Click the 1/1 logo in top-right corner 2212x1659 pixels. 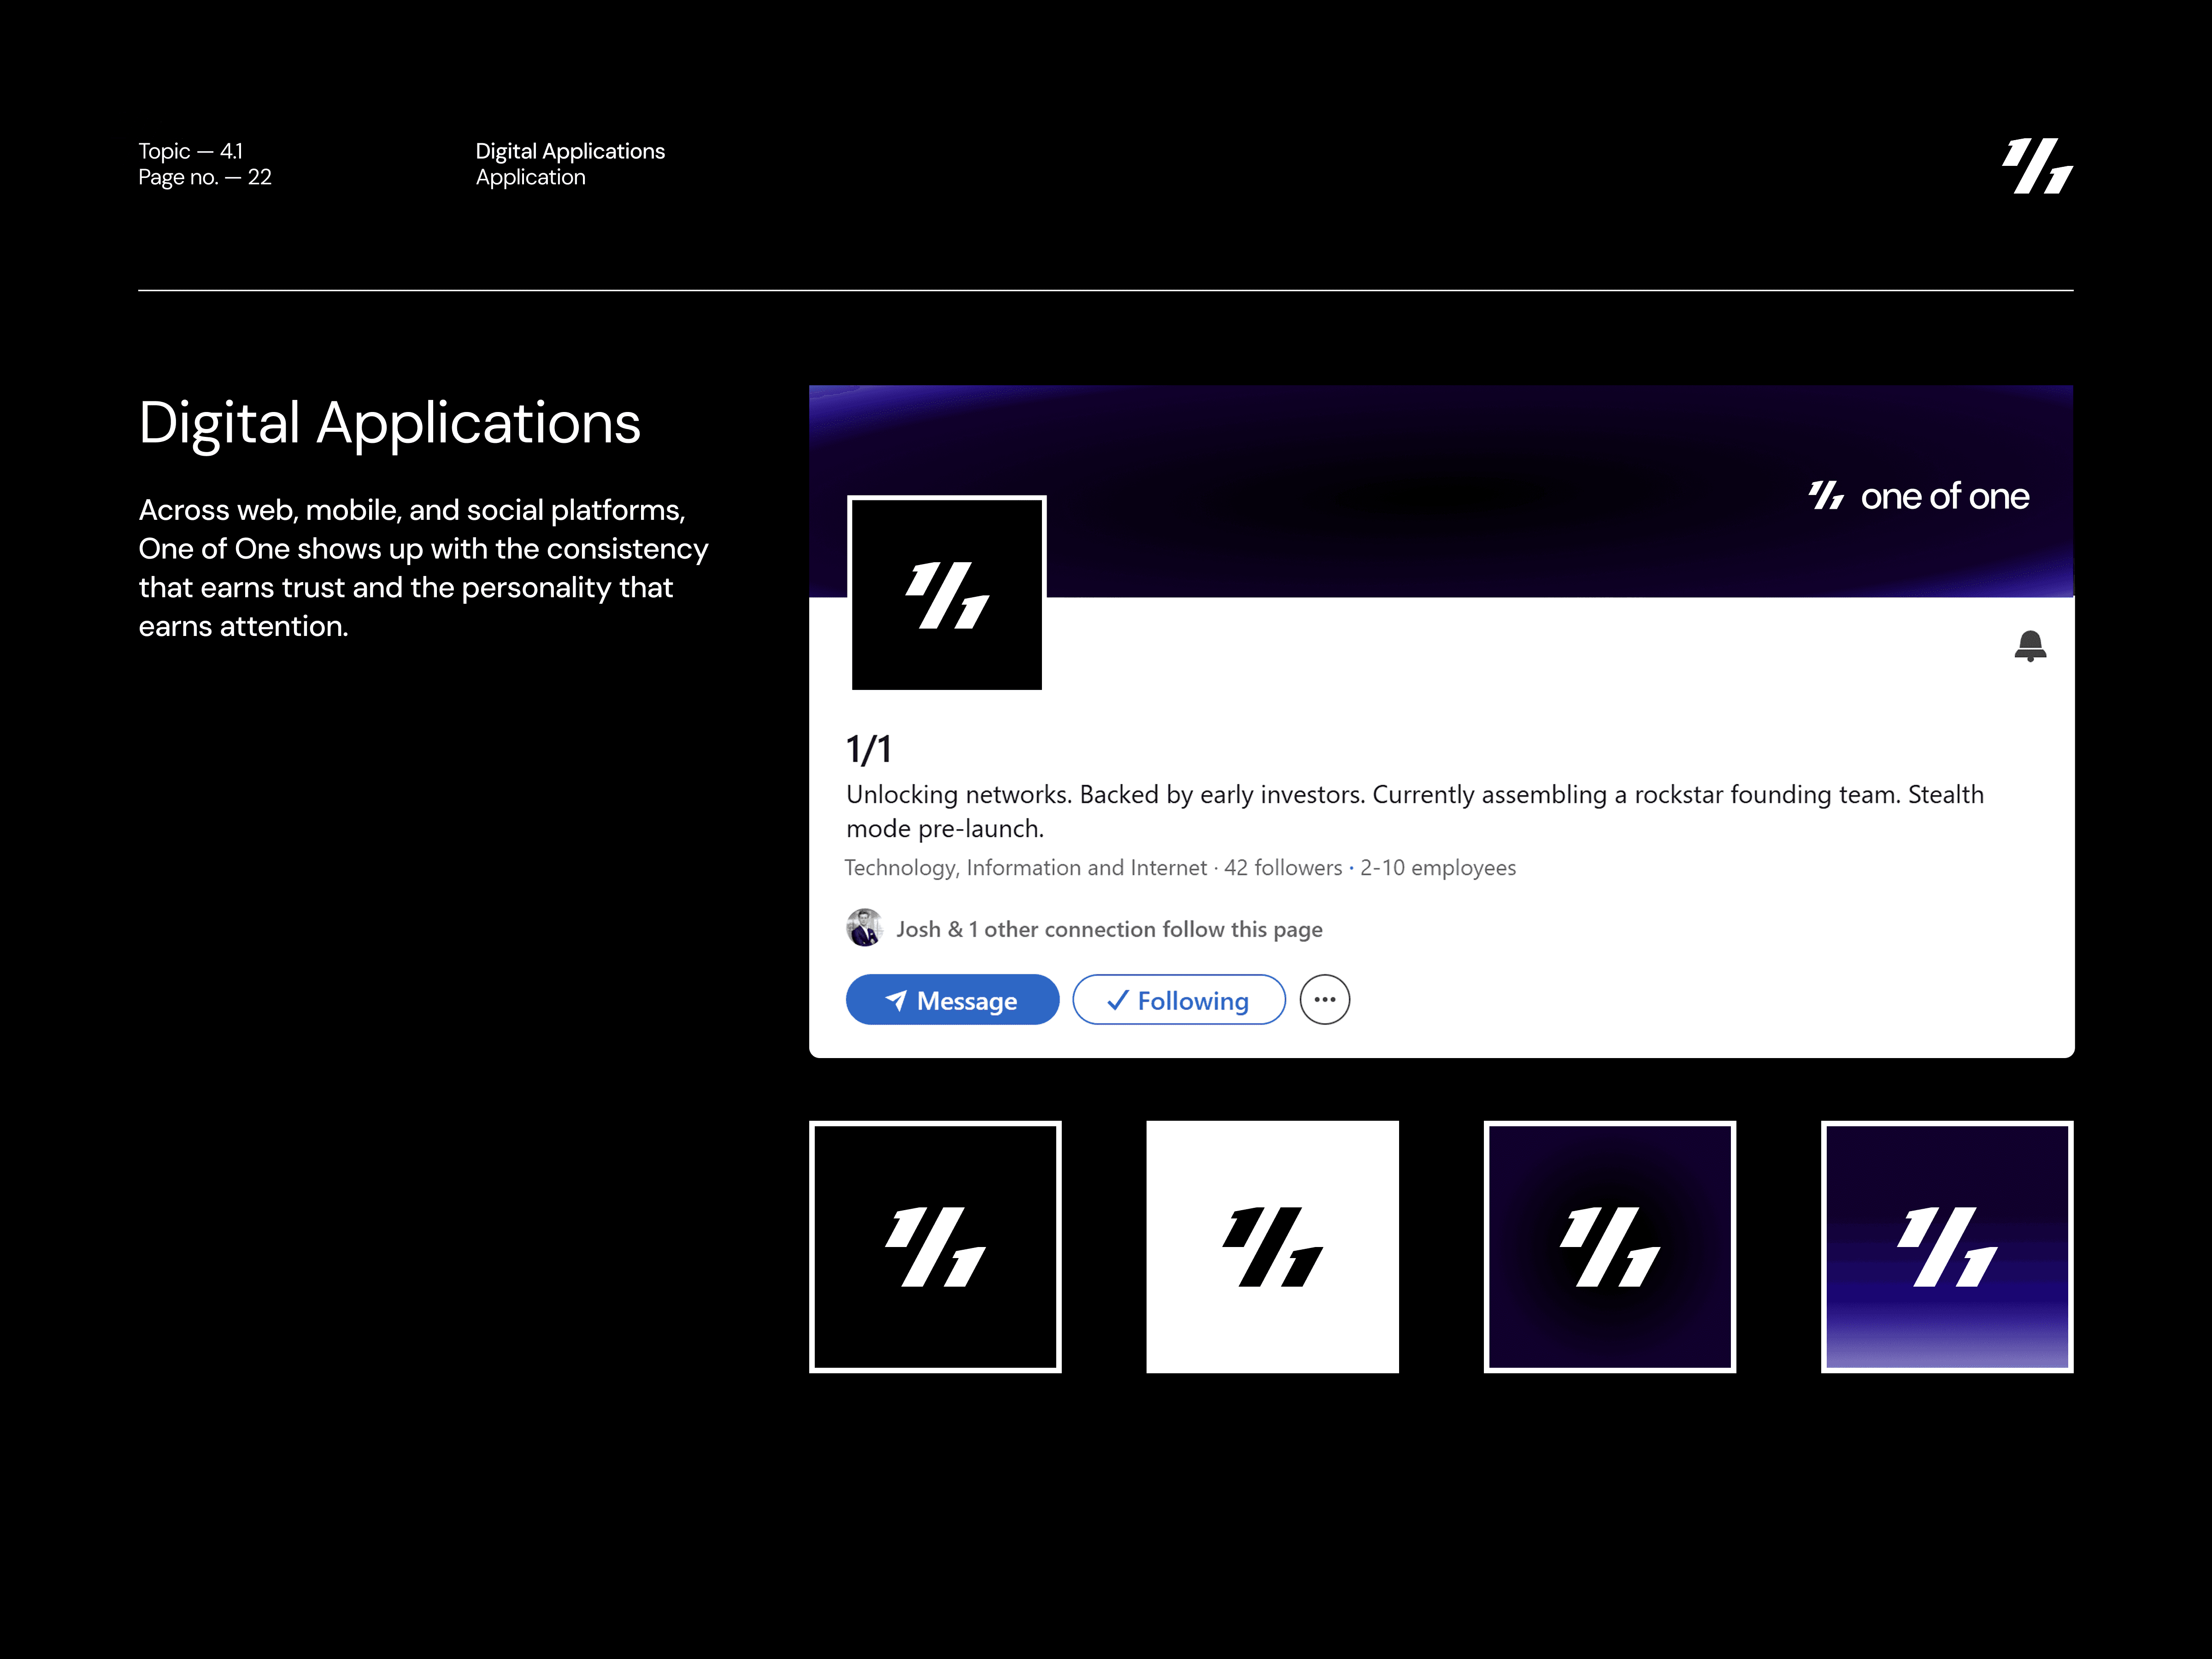(x=2037, y=166)
